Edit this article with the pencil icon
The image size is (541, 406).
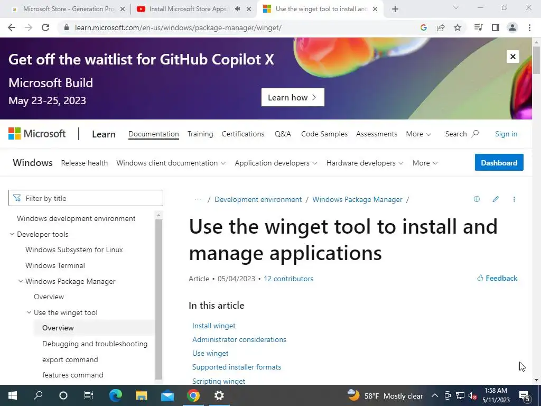point(496,199)
